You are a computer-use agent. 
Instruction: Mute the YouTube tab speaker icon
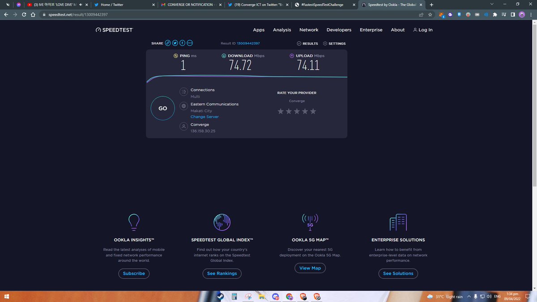tap(81, 4)
